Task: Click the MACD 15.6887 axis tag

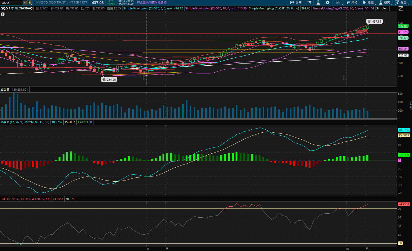Action: (x=404, y=136)
